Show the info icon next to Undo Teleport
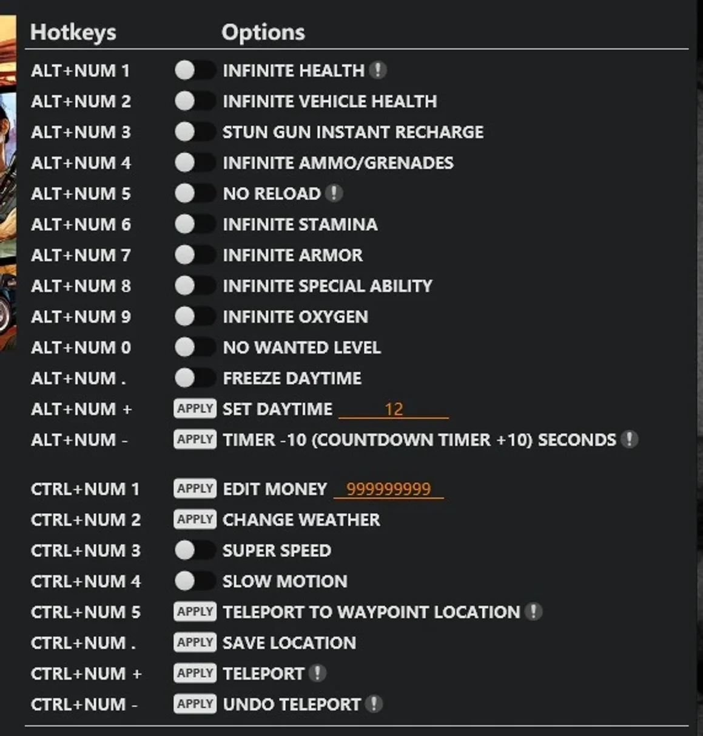Image resolution: width=703 pixels, height=736 pixels. [x=374, y=704]
